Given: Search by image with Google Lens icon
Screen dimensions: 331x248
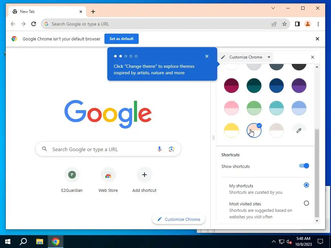Looking at the screenshot, I should [171, 149].
